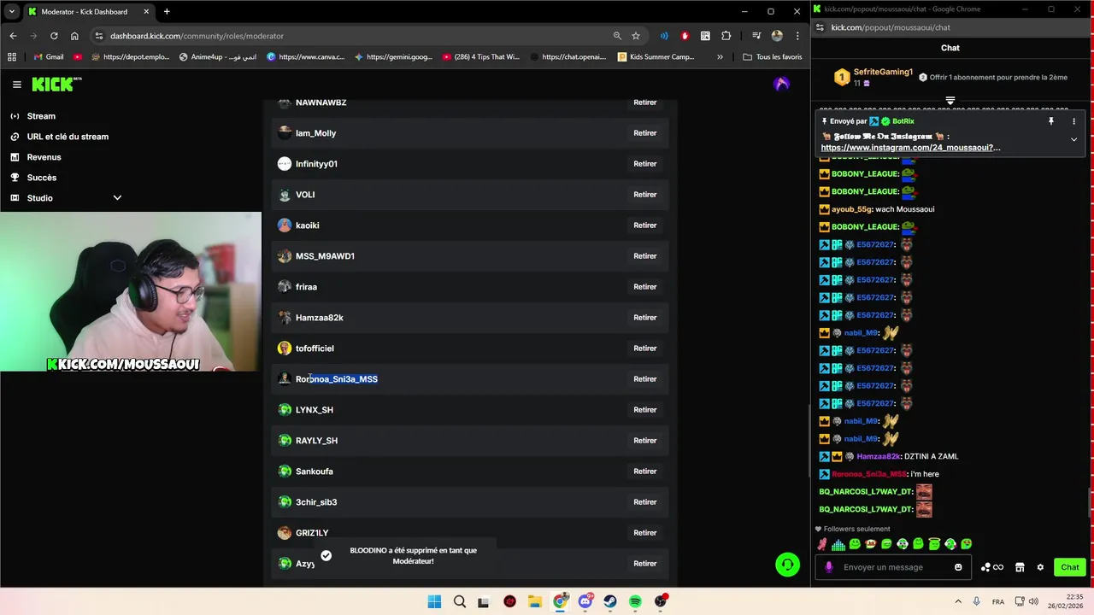Open chat settings gear icon
1094x615 pixels.
(x=1040, y=567)
